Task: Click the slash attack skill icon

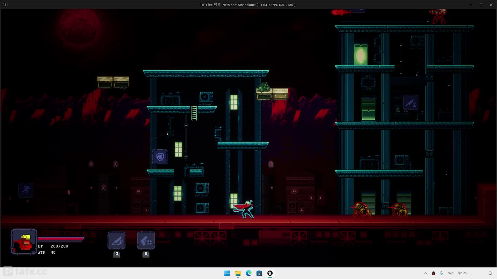Action: (x=116, y=241)
